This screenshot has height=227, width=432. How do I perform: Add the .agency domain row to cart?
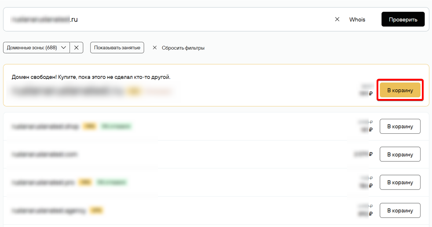[400, 210]
